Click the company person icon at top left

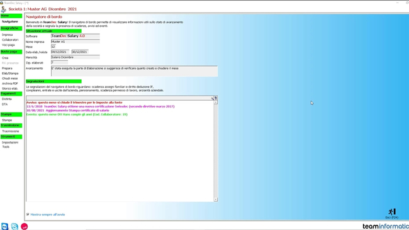click(3, 9)
